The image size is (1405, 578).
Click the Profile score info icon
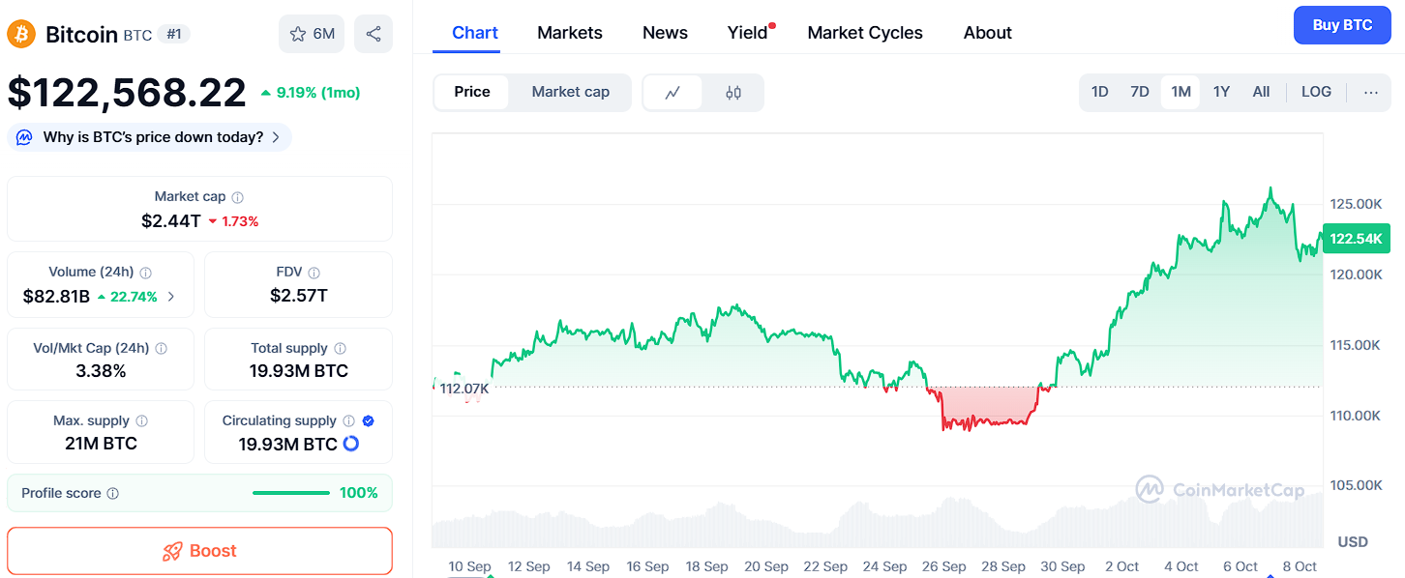click(112, 493)
